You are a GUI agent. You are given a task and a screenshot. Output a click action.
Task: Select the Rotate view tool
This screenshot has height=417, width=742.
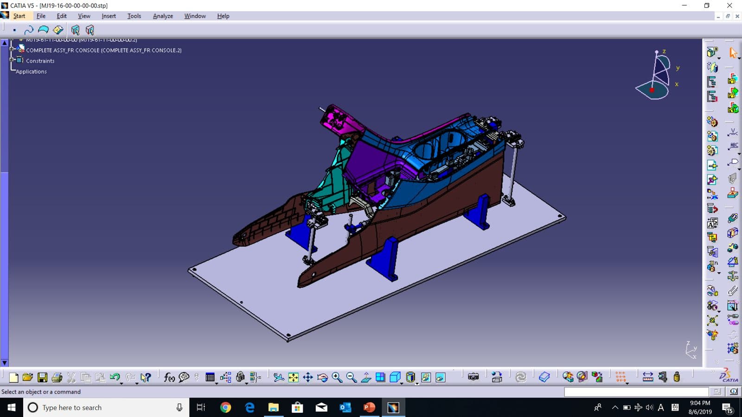click(322, 378)
